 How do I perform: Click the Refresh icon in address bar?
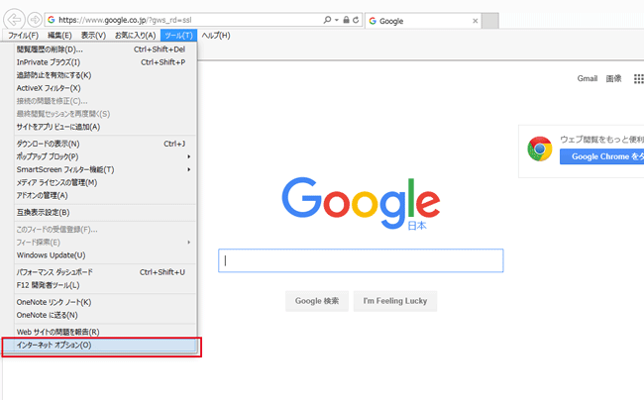pos(356,20)
